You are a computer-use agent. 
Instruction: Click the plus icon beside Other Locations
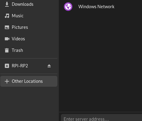click(x=7, y=81)
